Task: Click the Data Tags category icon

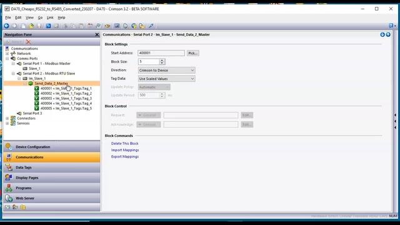Action: pyautogui.click(x=9, y=167)
